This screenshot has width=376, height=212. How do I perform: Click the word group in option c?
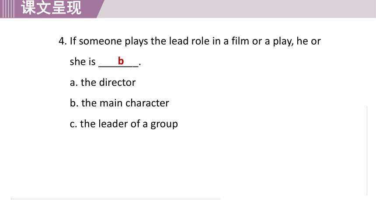pyautogui.click(x=164, y=124)
